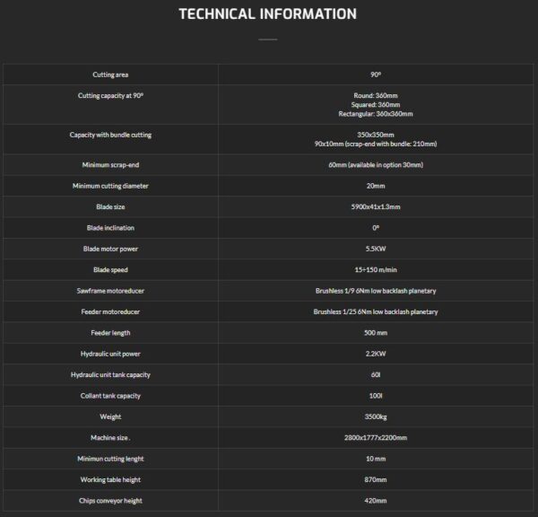This screenshot has width=538, height=517.
Task: Select the Chips conveyor height label
Action: coord(110,501)
